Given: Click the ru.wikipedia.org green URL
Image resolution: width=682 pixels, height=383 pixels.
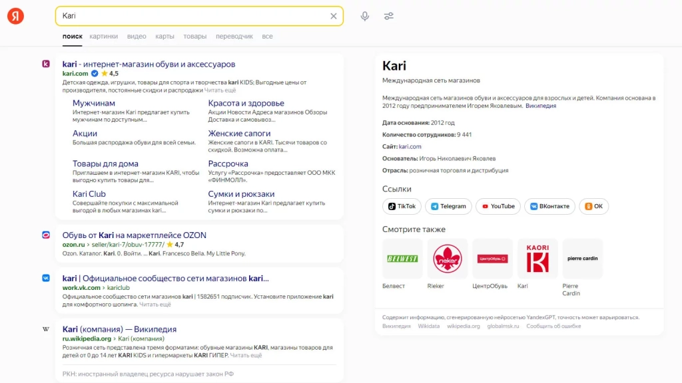Looking at the screenshot, I should pos(87,338).
